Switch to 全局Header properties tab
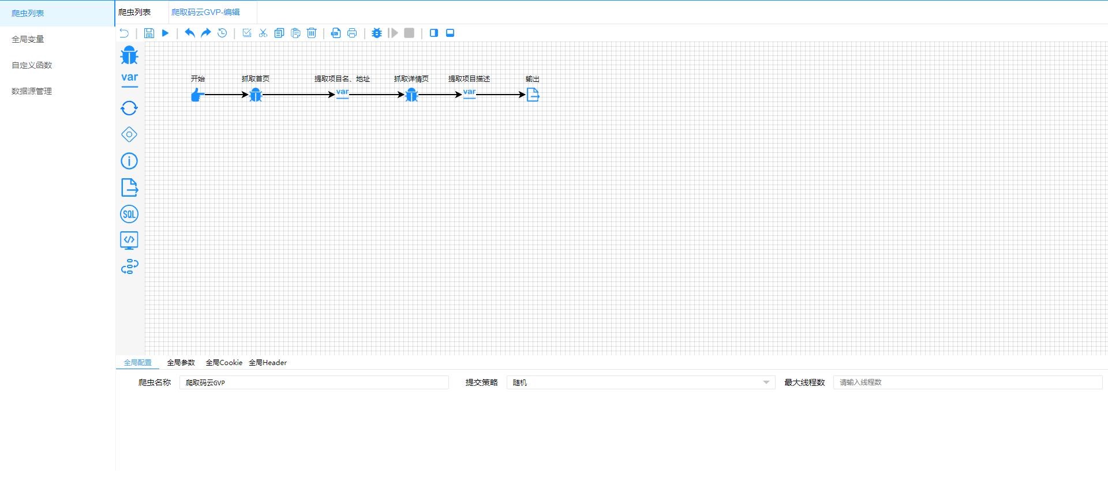Screen dimensions: 1108x496 pyautogui.click(x=268, y=363)
